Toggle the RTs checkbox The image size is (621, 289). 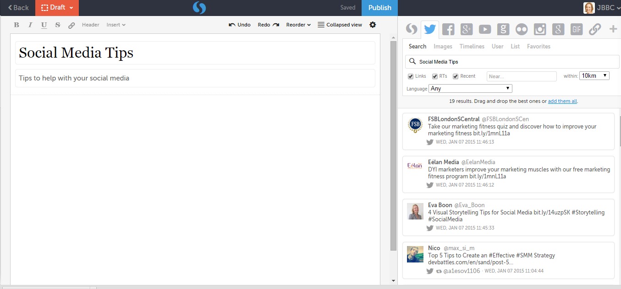[435, 76]
